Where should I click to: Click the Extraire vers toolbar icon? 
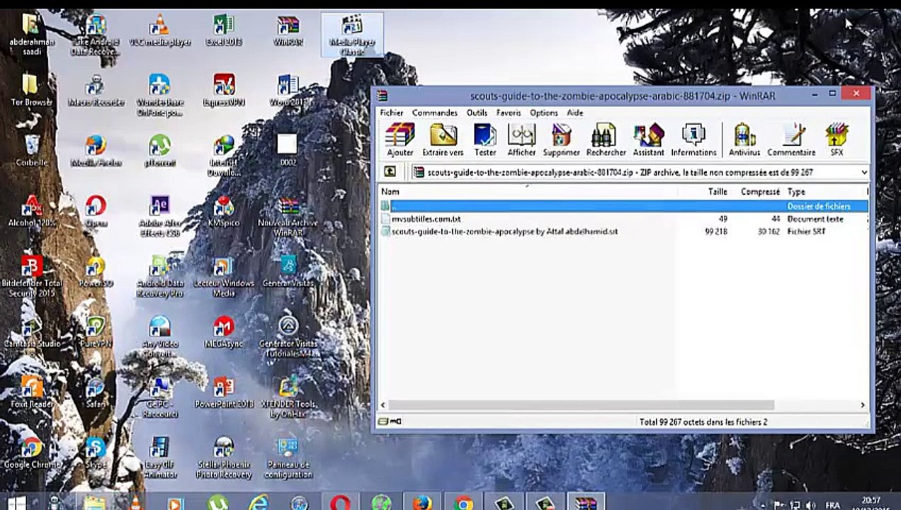point(443,140)
